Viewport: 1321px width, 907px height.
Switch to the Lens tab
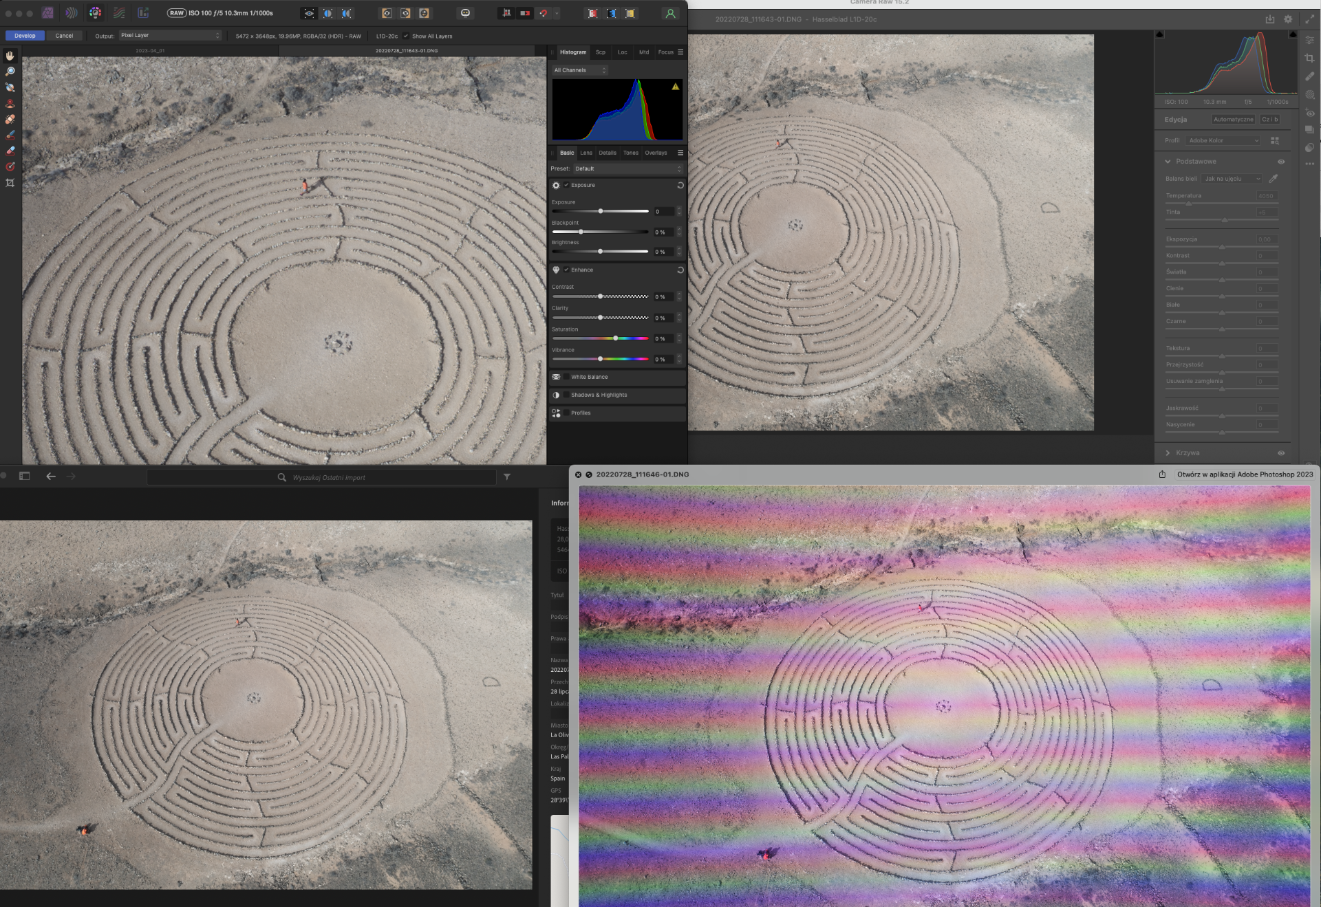tap(586, 153)
